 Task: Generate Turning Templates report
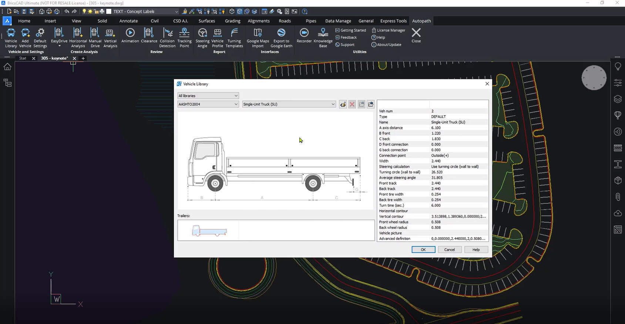point(234,38)
